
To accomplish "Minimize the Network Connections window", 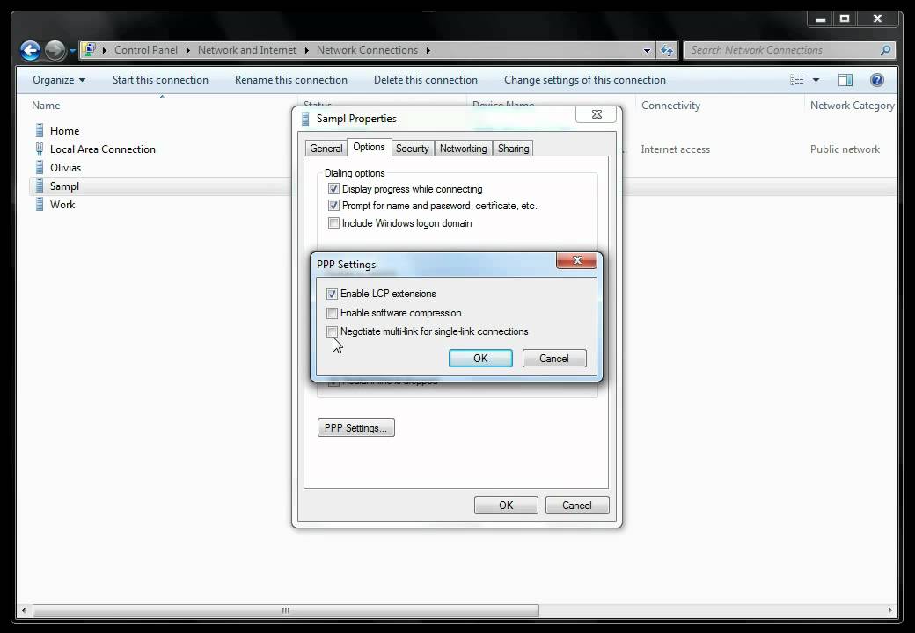I will pyautogui.click(x=821, y=18).
